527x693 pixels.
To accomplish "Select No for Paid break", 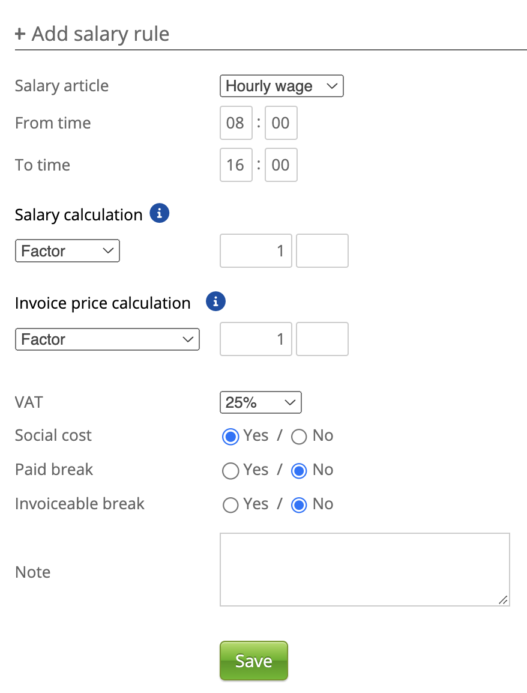I will 299,471.
